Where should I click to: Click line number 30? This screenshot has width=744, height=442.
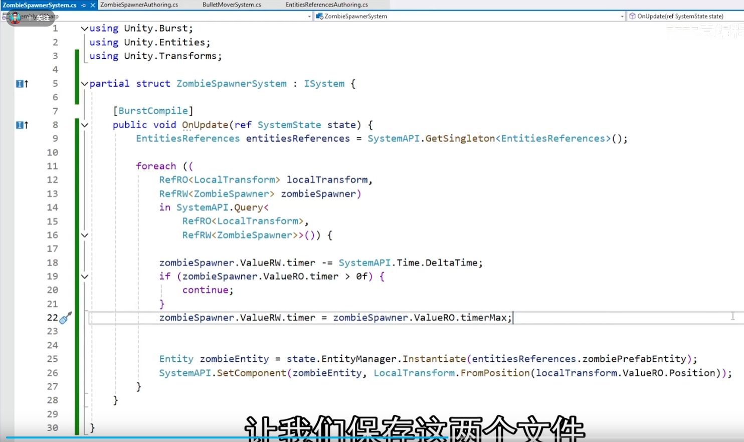pos(53,428)
